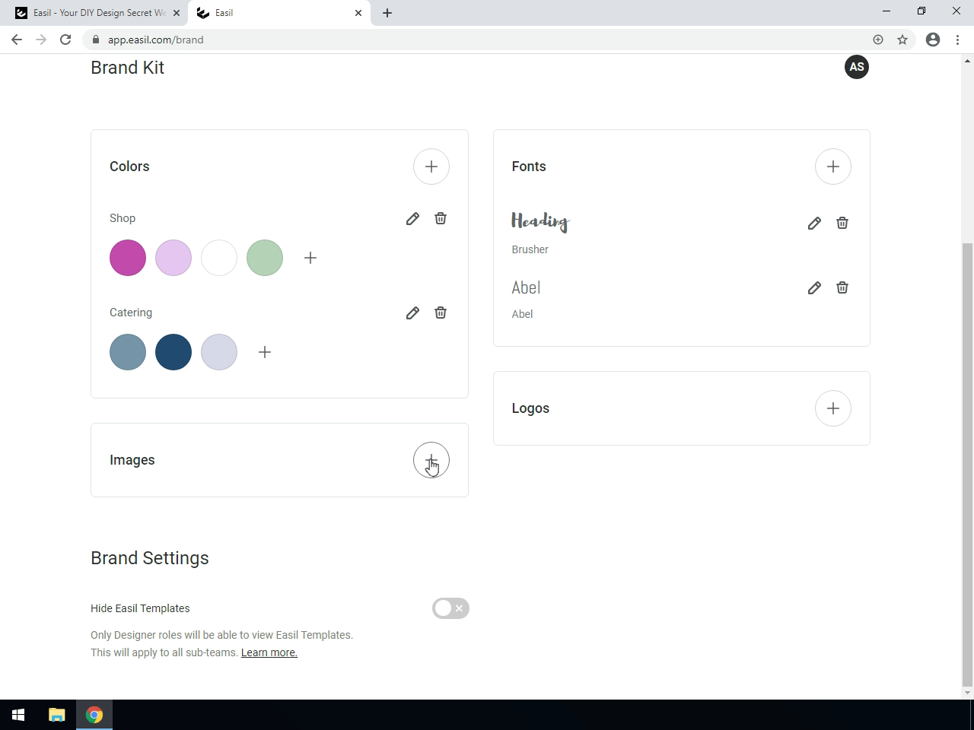Viewport: 974px width, 730px height.
Task: Click the Hide Easil Templates label
Action: [140, 608]
